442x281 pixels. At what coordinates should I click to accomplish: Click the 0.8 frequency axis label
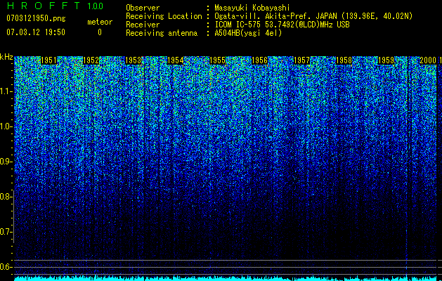pyautogui.click(x=6, y=197)
